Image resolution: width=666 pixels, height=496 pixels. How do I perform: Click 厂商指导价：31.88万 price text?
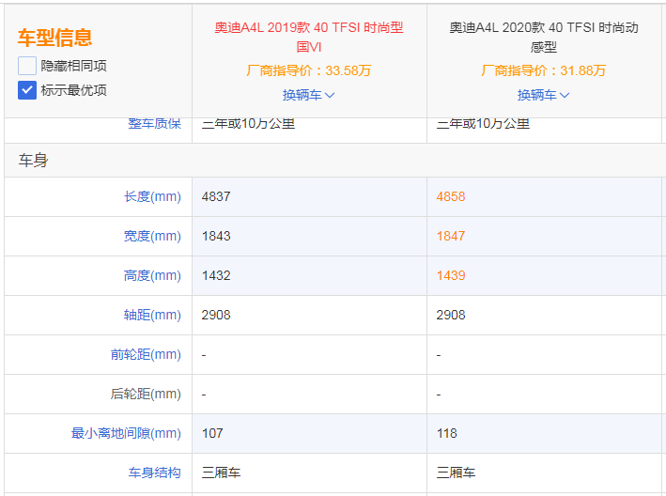pos(544,70)
